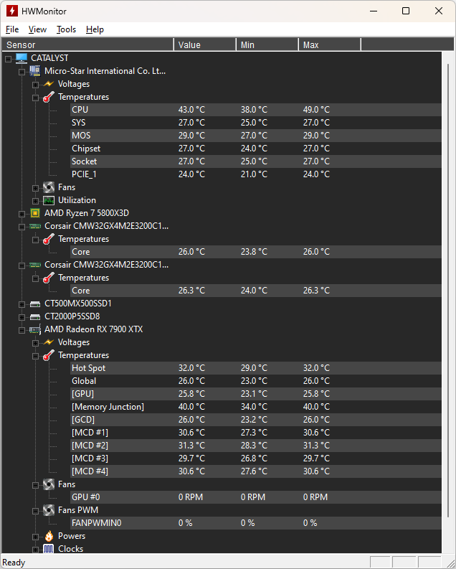Click the SYS temperature label
This screenshot has width=456, height=569.
(79, 123)
